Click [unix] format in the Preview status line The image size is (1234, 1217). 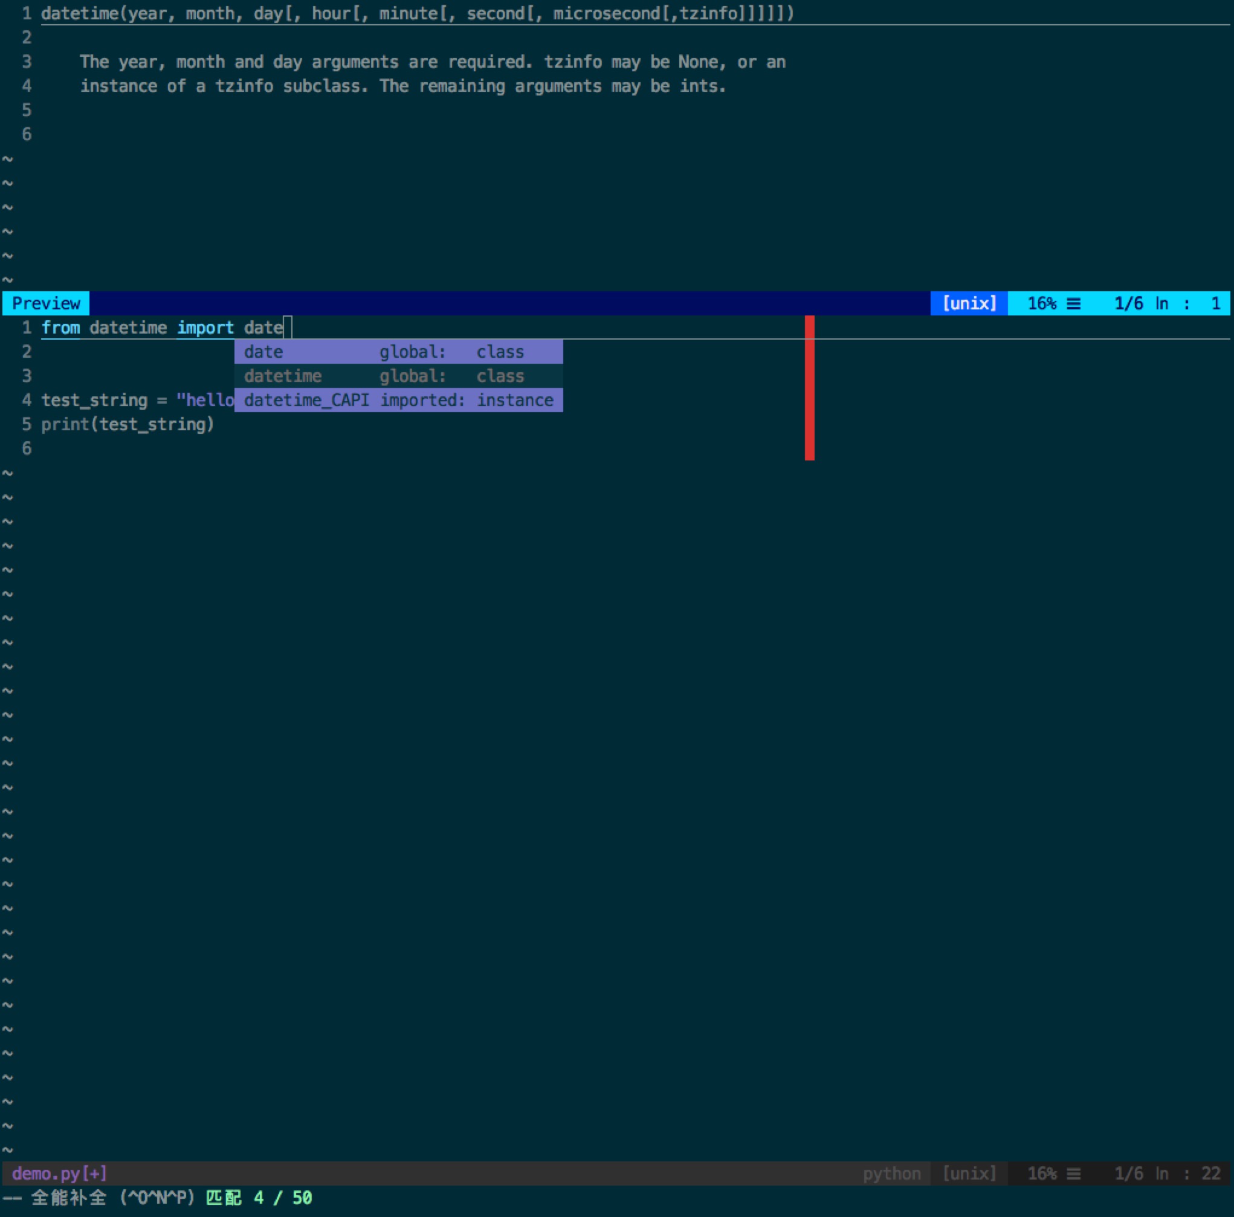click(969, 303)
